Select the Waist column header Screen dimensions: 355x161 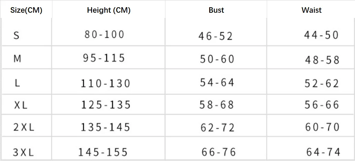[312, 10]
